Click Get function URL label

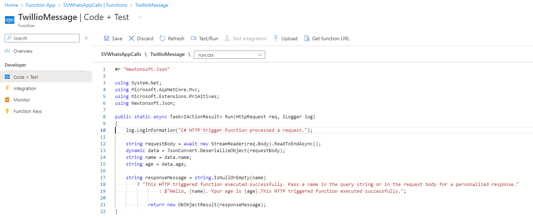tap(331, 38)
